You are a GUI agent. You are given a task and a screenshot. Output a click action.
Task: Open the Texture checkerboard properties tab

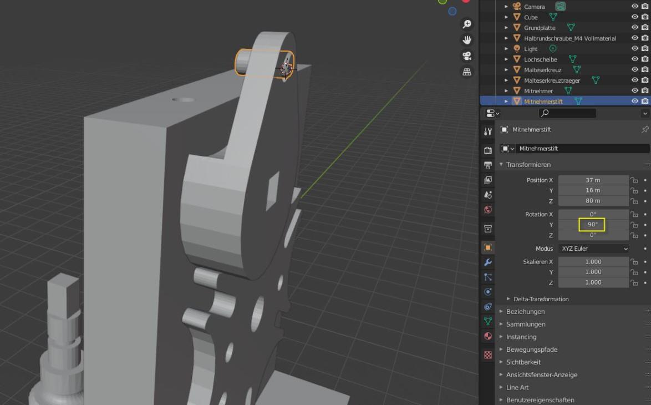pos(488,355)
